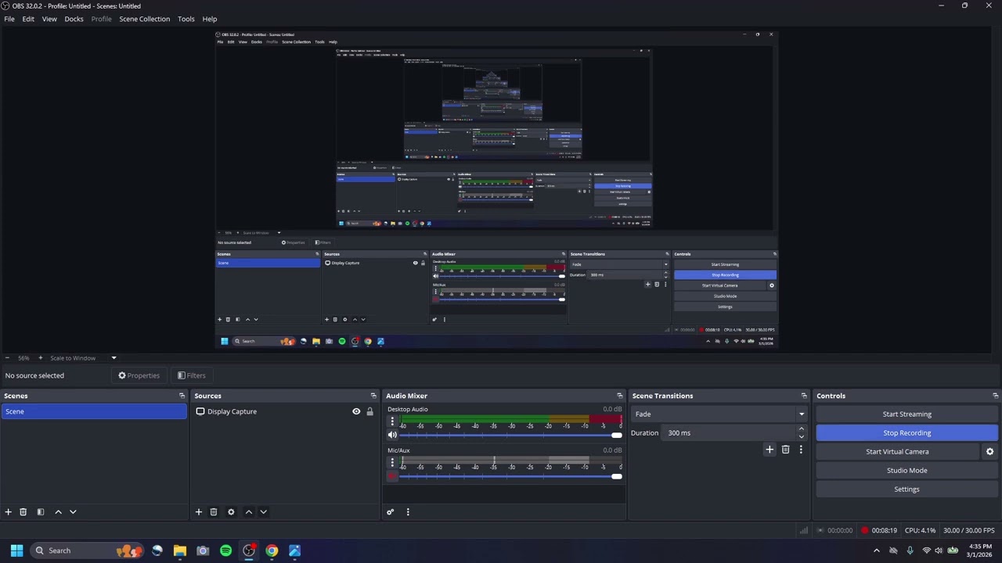This screenshot has width=1002, height=563.
Task: Select Scene item in Scenes list
Action: [94, 411]
